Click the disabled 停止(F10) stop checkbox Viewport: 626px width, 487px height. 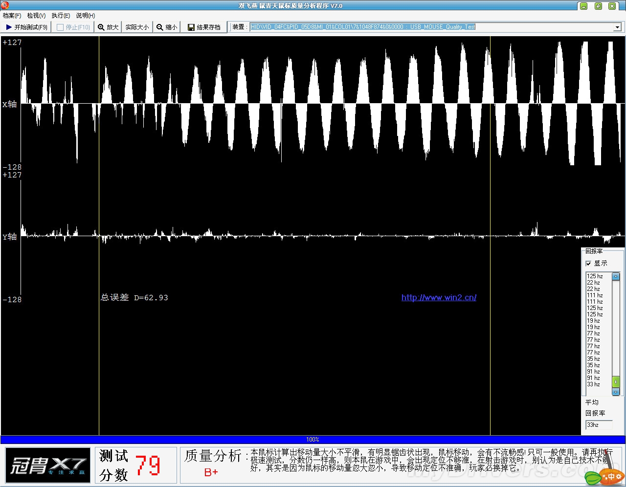[x=60, y=27]
